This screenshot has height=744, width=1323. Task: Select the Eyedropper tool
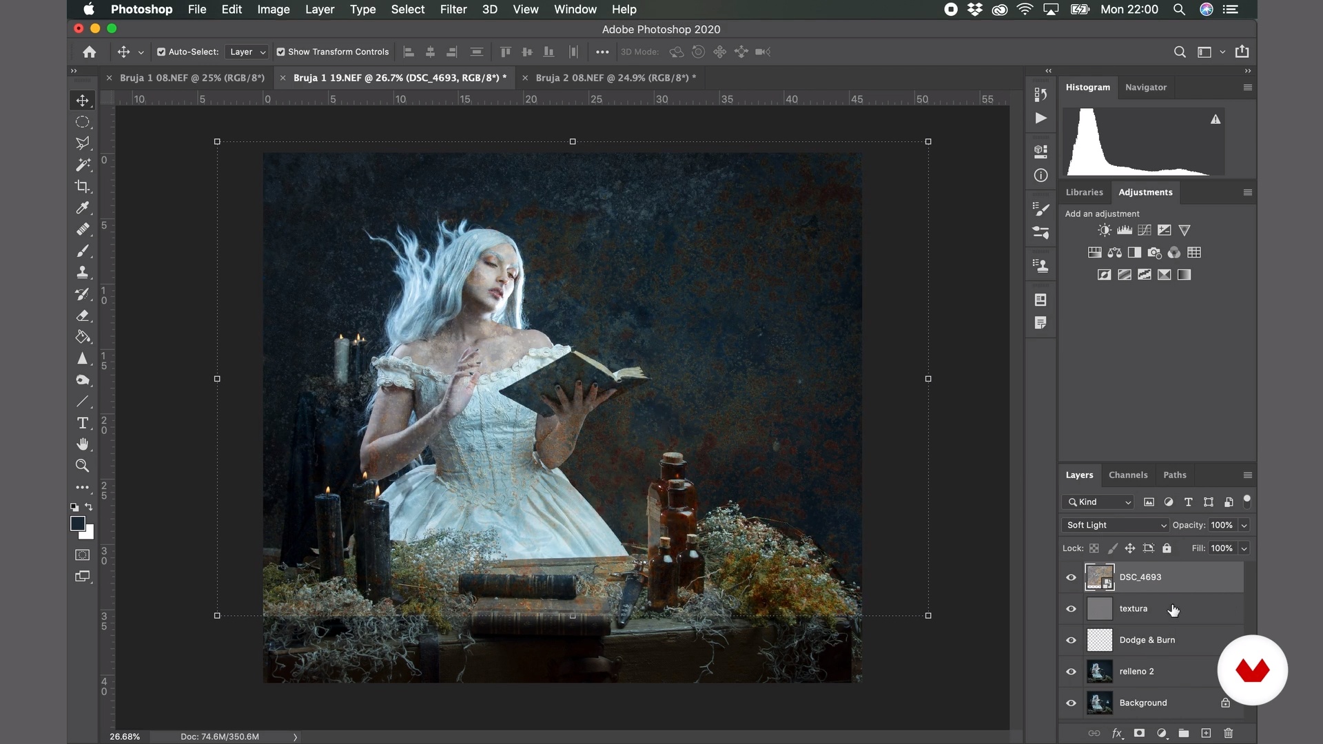point(82,208)
